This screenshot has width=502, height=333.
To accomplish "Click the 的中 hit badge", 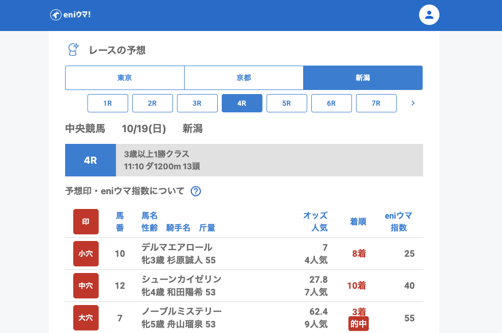I will (358, 324).
